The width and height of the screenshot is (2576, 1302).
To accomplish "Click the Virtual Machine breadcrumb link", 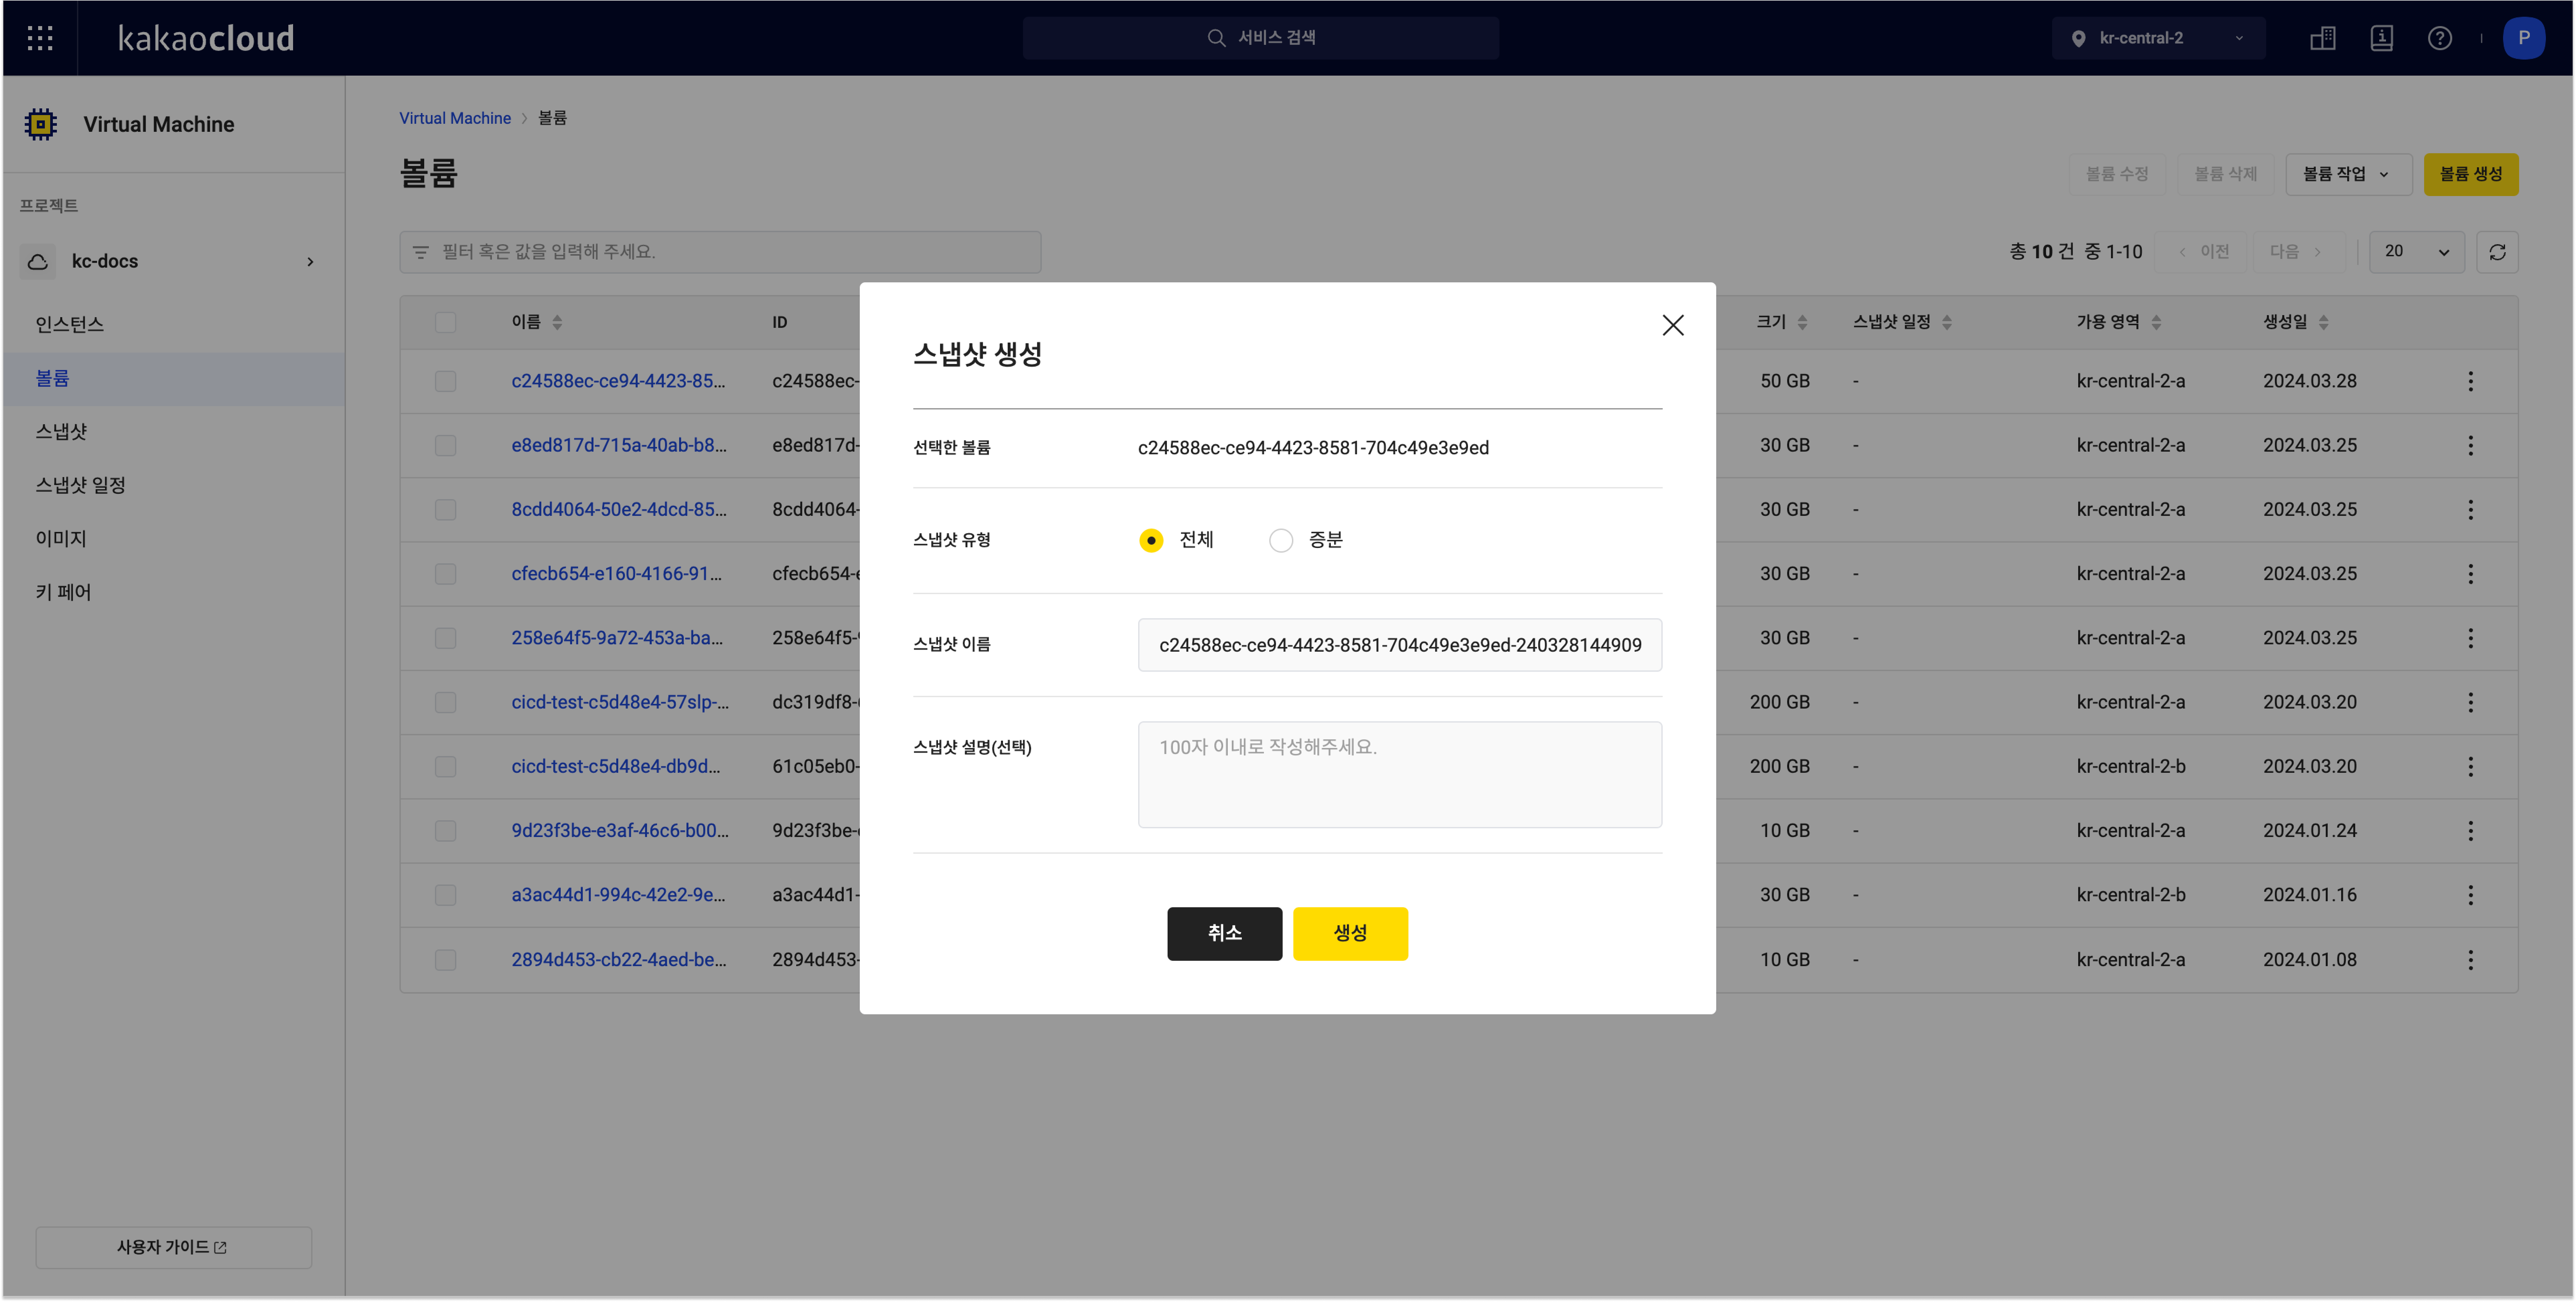I will tap(455, 118).
